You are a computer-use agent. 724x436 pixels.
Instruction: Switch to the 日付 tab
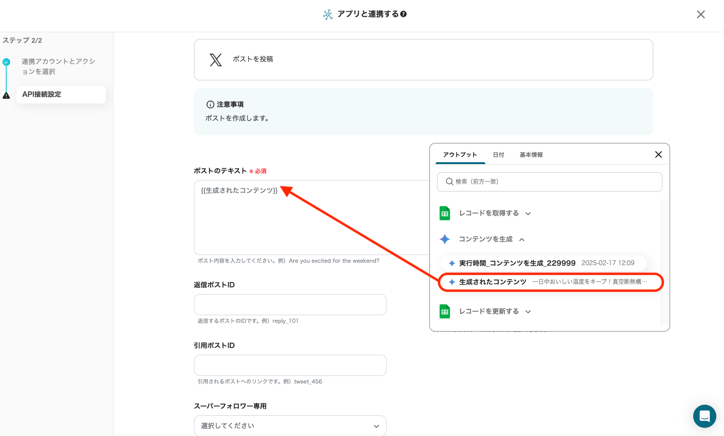(498, 155)
